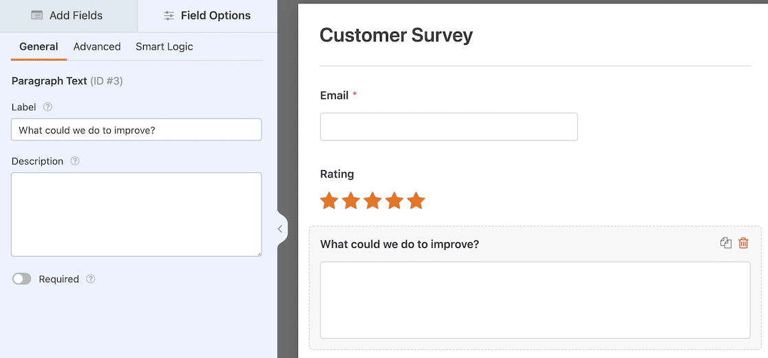Viewport: 768px width, 358px height.
Task: Select the General sub-tab
Action: (39, 47)
